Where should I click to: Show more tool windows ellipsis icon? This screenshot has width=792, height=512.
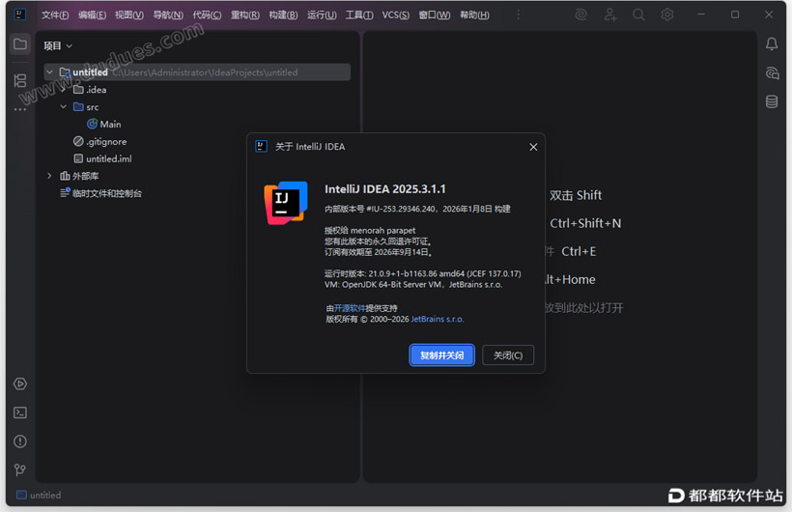pos(20,109)
